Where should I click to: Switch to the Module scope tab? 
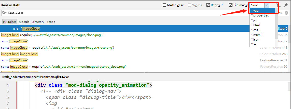pos(24,22)
